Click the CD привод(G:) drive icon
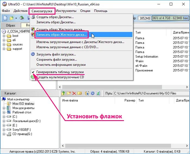190x154 pixels. (x=9, y=134)
